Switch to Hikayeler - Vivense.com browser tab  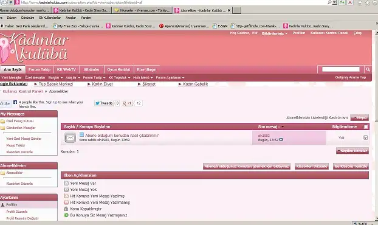(x=142, y=10)
